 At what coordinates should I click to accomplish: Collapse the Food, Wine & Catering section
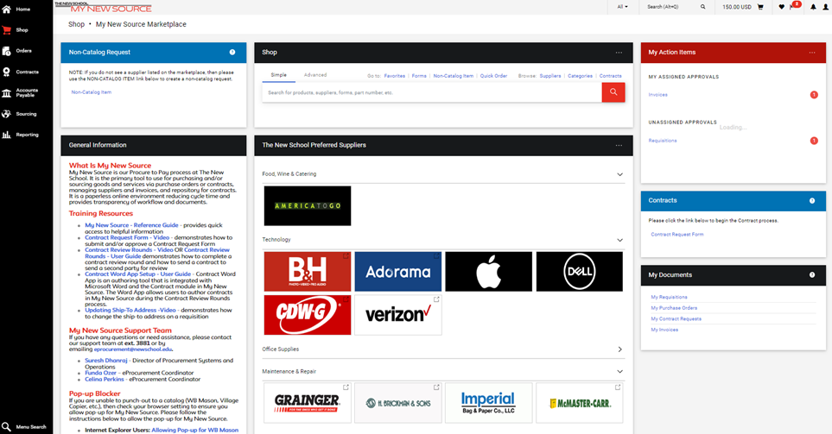click(619, 174)
